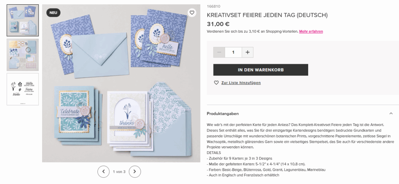
Task: Click the heart favorite icon on product image
Action: pyautogui.click(x=192, y=13)
